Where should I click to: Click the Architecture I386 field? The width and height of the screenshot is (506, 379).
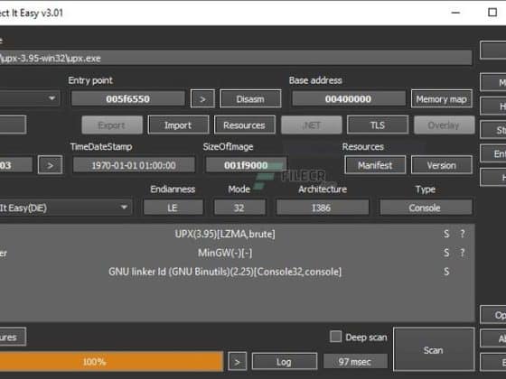pos(322,208)
